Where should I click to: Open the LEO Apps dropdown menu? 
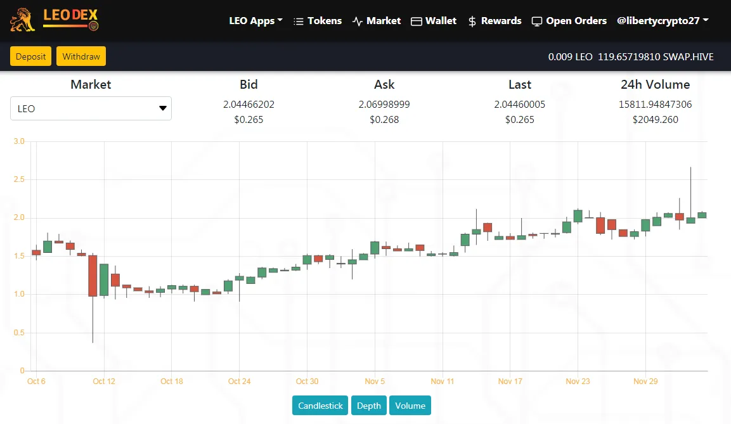coord(256,21)
